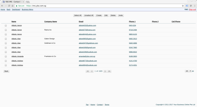
Task: Click email abbott347@goldman.com
Action: (x=88, y=43)
